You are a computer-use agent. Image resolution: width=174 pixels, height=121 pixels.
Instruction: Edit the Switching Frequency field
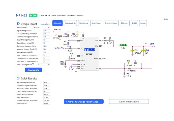coord(47,46)
